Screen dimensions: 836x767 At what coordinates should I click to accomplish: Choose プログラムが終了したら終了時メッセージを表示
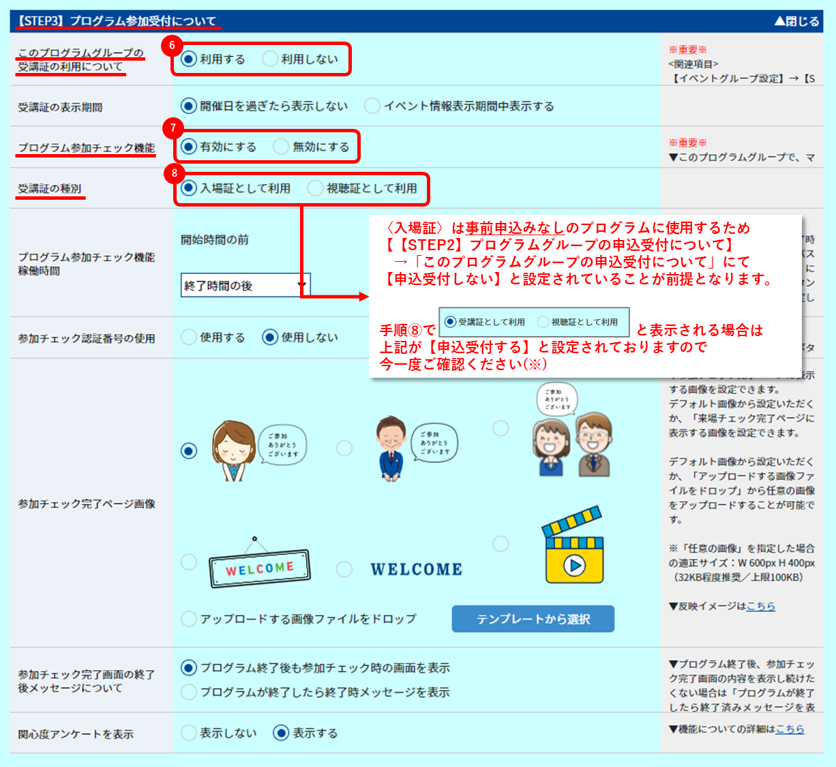pos(189,692)
